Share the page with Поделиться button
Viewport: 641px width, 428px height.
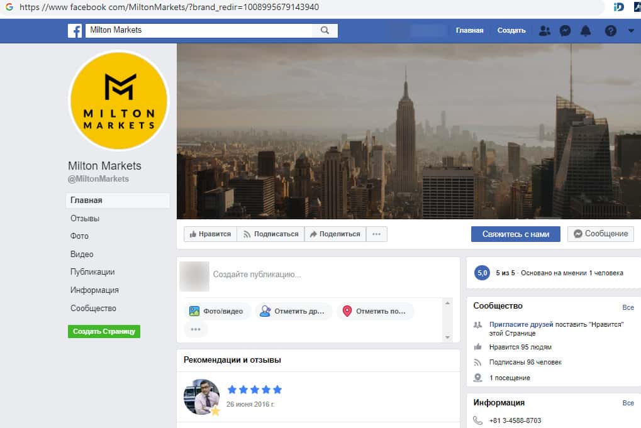click(x=335, y=234)
